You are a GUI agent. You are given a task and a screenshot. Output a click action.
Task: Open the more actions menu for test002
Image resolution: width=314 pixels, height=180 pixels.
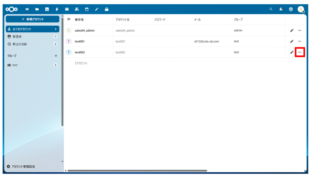300,52
